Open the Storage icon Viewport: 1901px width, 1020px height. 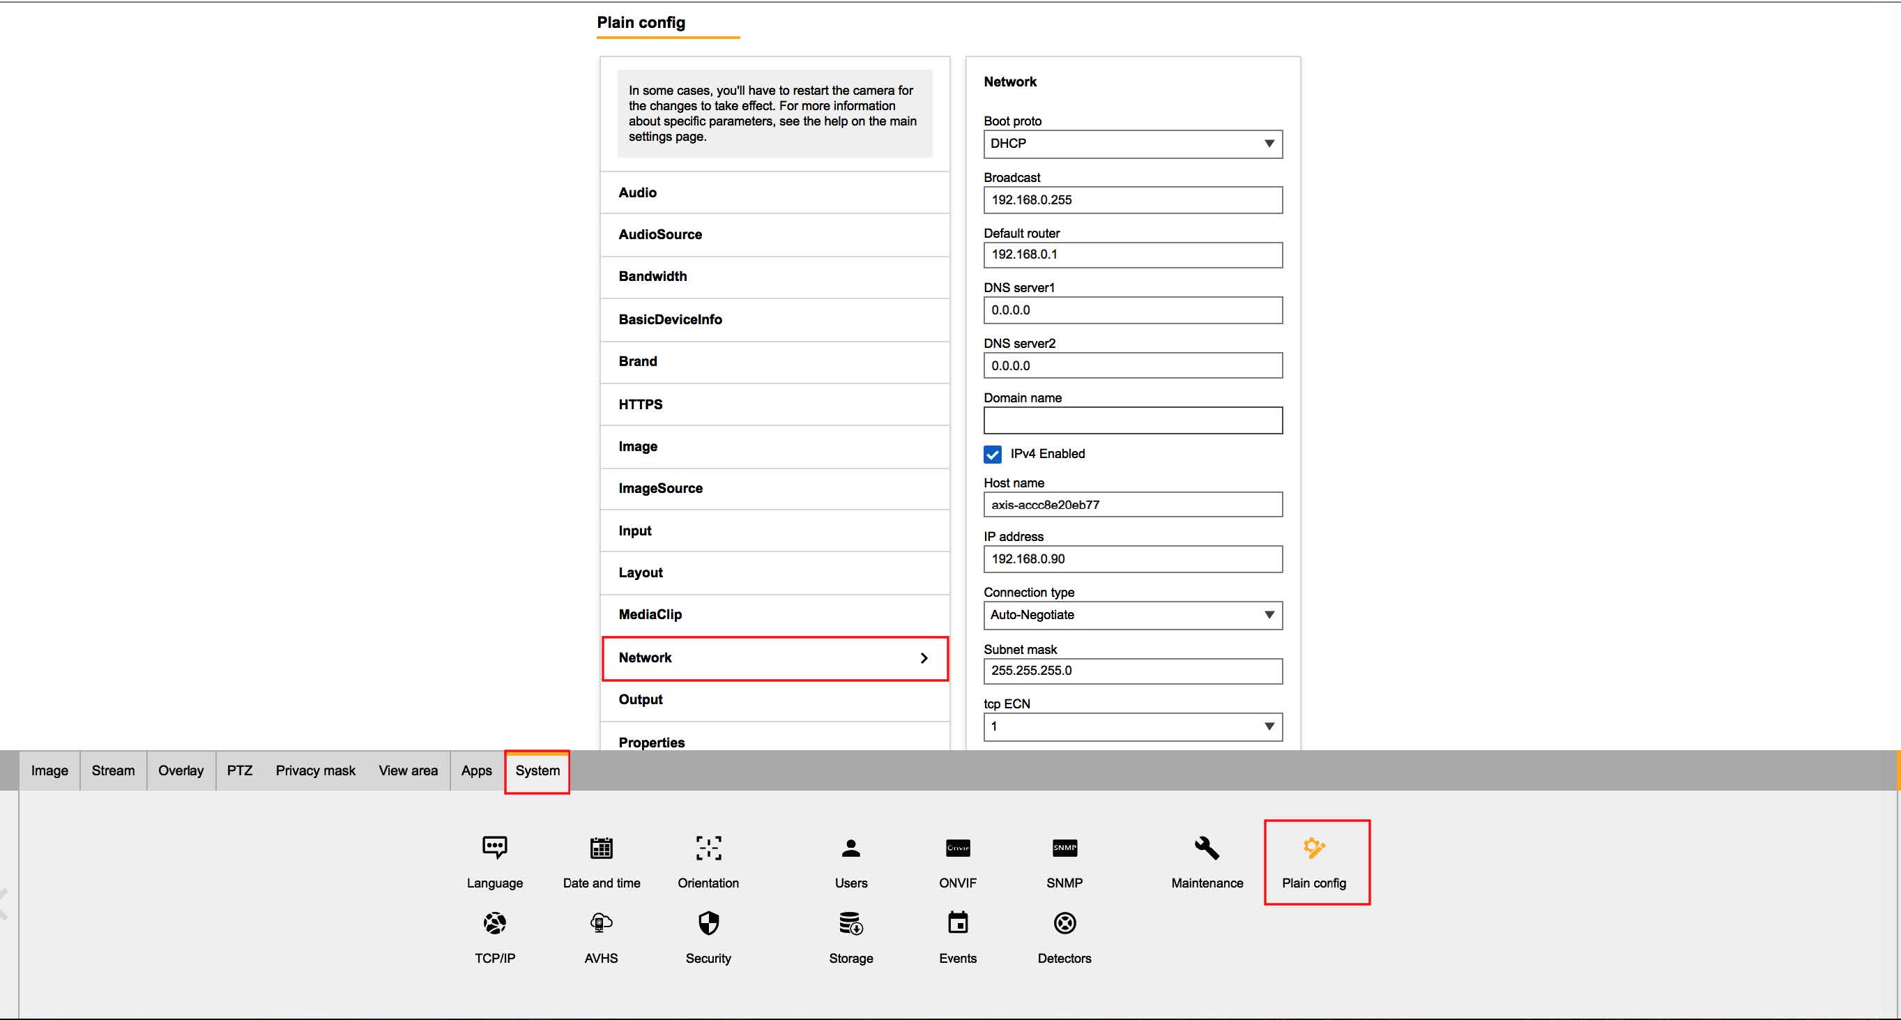851,922
